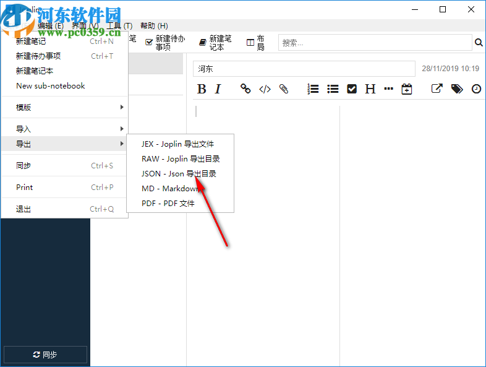This screenshot has width=486, height=367.
Task: Attach a file using the paperclip icon
Action: [x=284, y=89]
